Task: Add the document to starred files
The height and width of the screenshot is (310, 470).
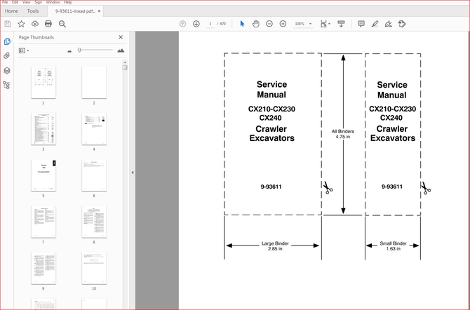Action: [x=21, y=24]
